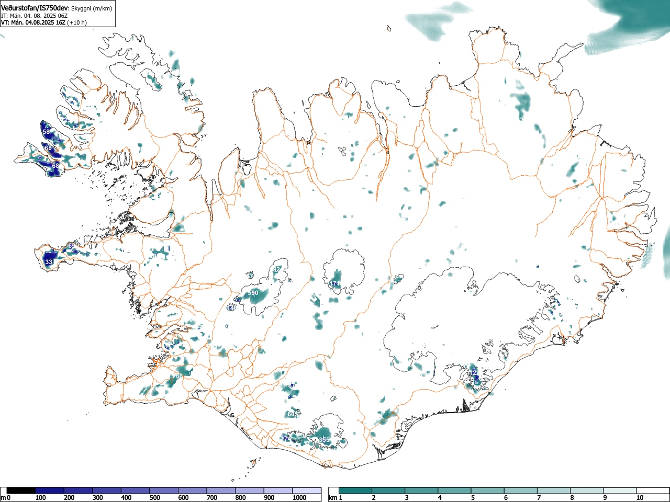The image size is (670, 502).
Task: Click the 700–800 m legend swatch
Action: 221,490
